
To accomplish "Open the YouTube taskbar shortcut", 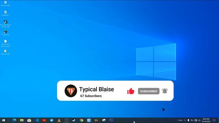I will coord(44,120).
